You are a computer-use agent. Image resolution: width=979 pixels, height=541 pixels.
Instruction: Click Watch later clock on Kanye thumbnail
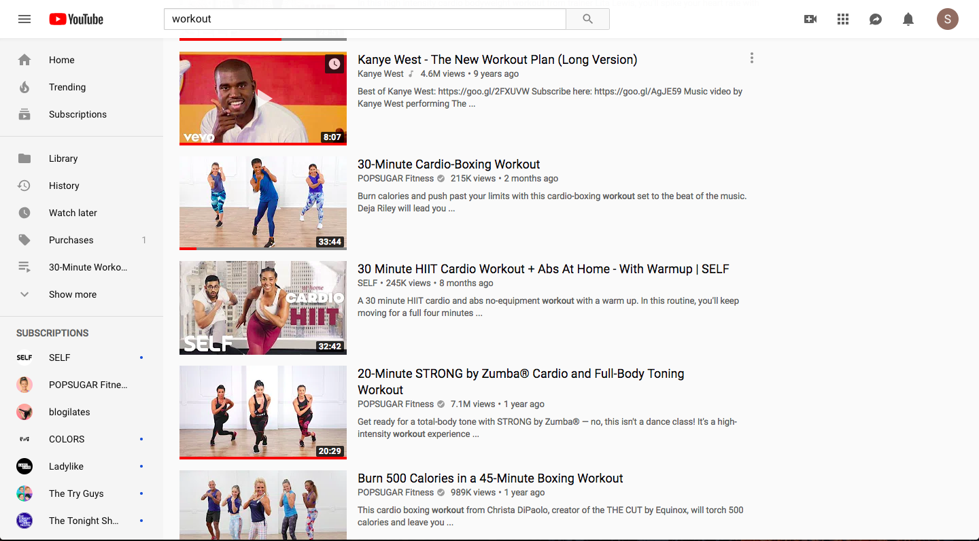[334, 64]
